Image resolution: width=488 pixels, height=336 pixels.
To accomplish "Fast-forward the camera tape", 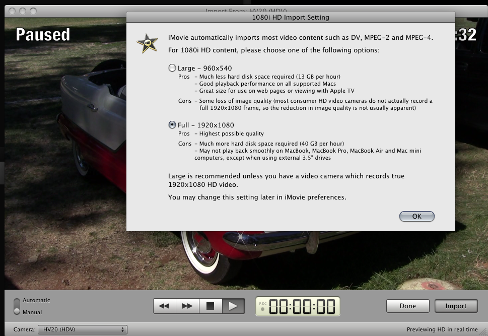I will 187,306.
